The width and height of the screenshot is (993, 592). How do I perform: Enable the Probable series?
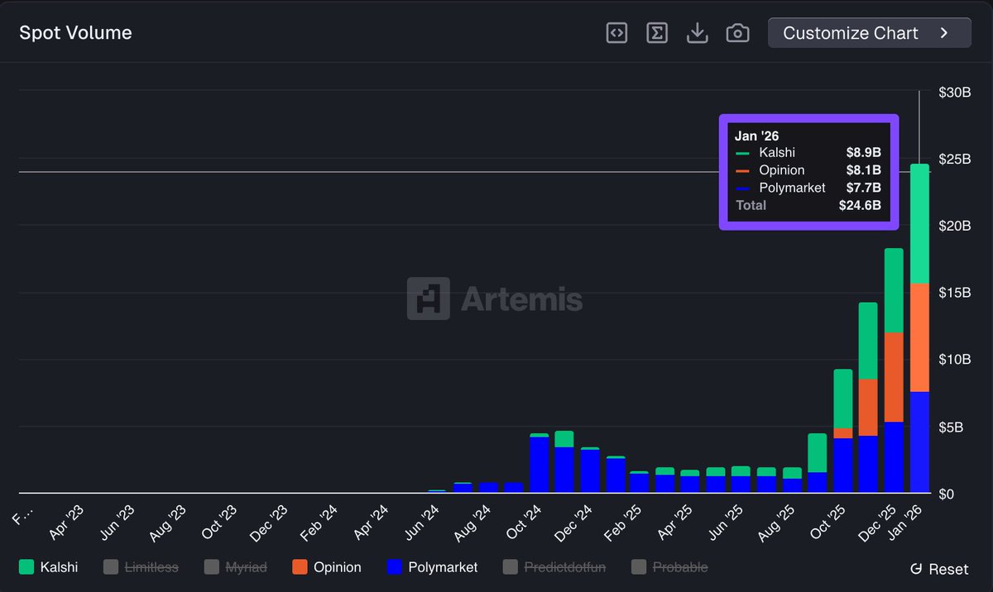(x=637, y=567)
